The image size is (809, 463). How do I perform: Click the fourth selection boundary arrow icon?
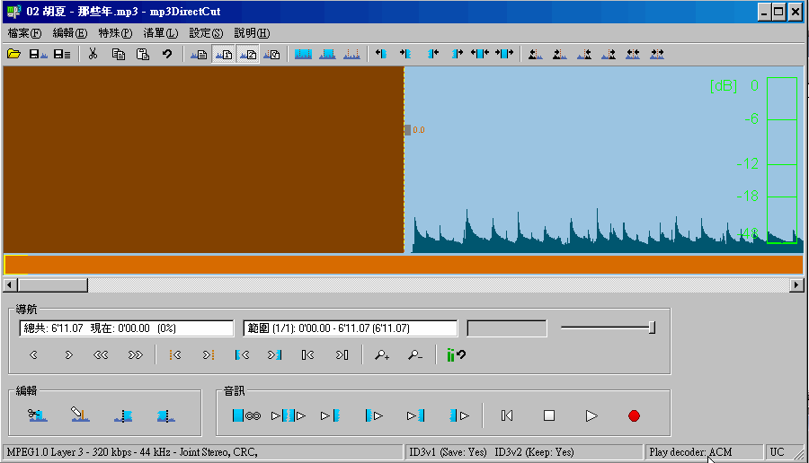click(x=458, y=54)
